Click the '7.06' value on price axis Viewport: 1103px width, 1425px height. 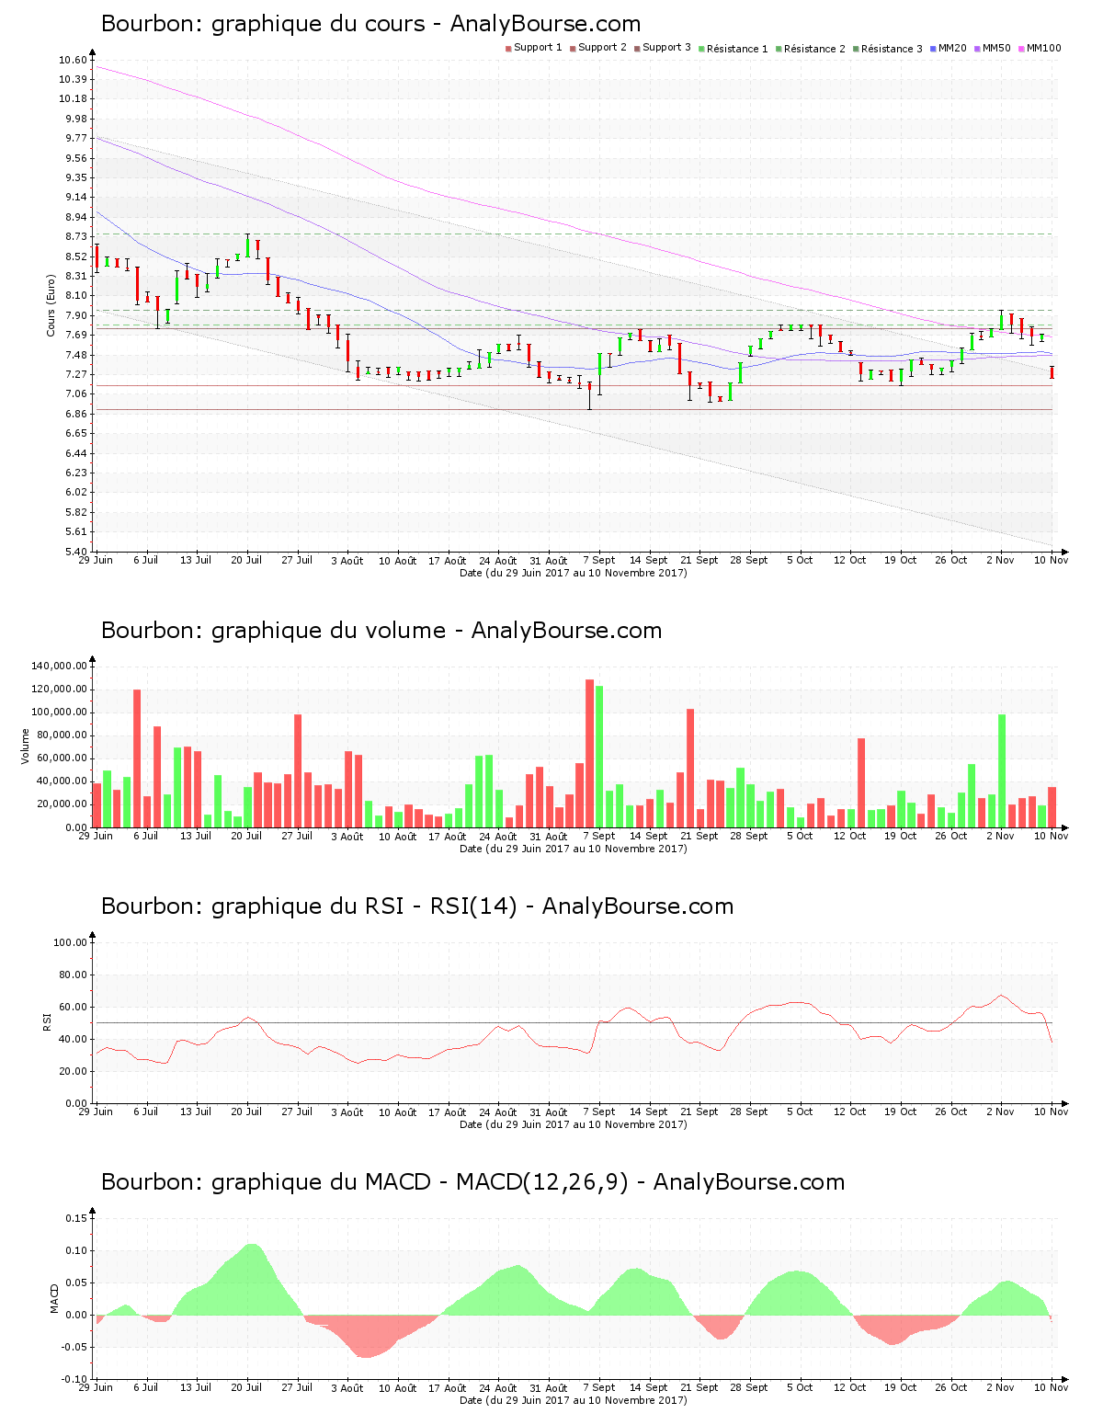pyautogui.click(x=75, y=394)
